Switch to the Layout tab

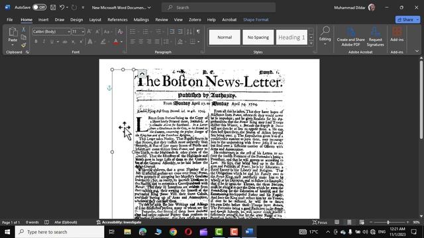tap(95, 20)
